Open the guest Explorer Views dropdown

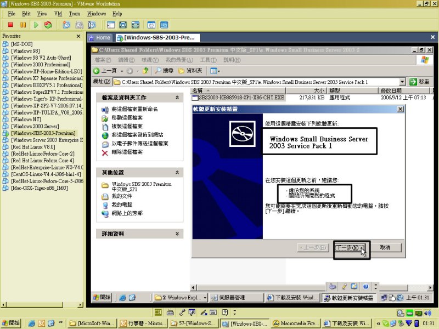[215, 71]
